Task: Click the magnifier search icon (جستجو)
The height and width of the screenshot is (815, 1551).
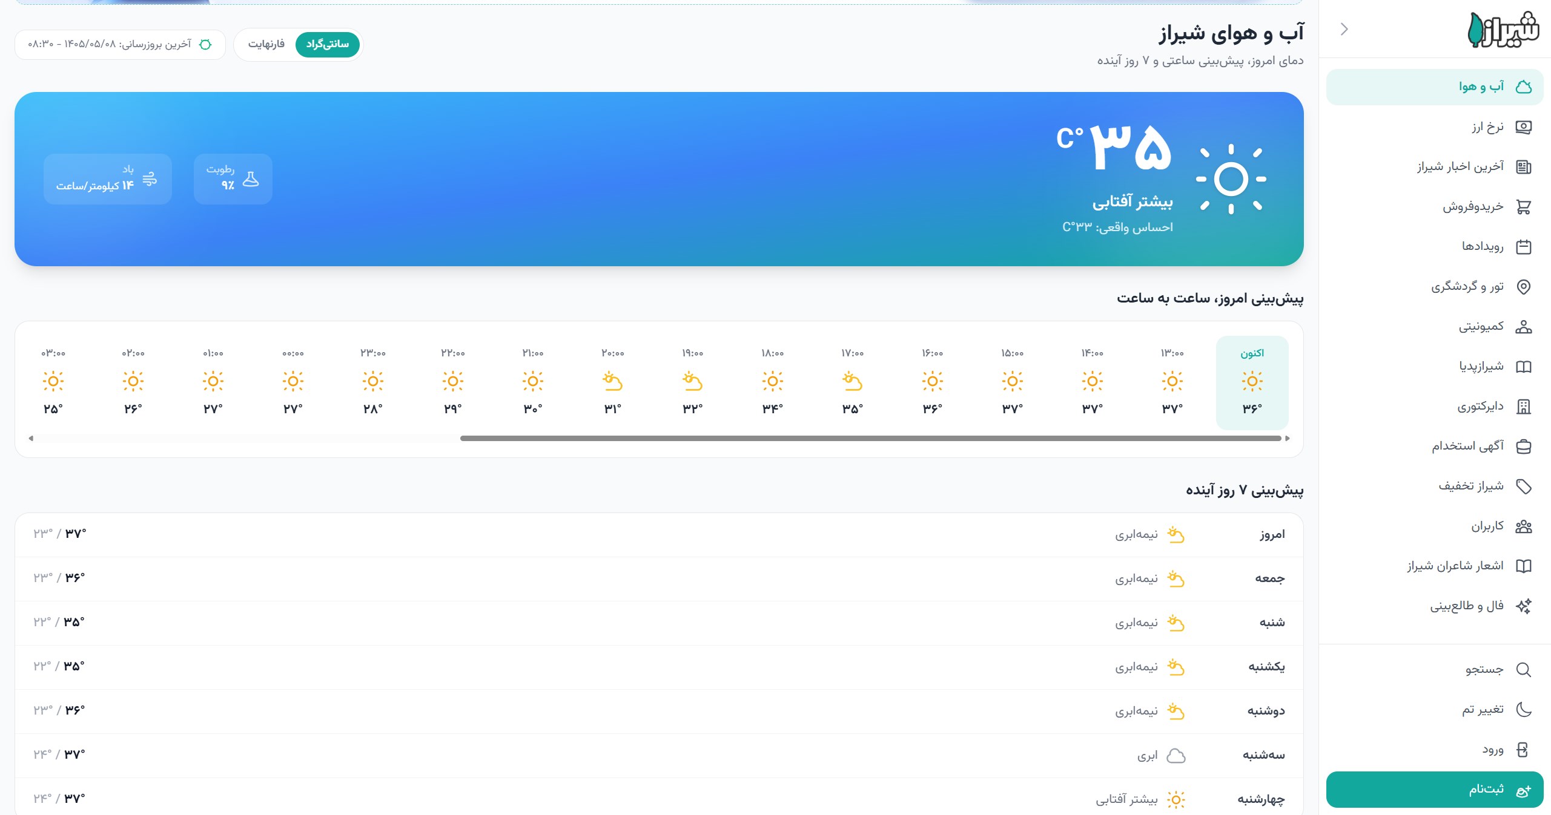Action: tap(1523, 670)
